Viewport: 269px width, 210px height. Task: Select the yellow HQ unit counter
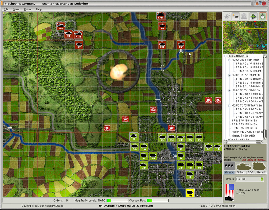click(x=190, y=193)
